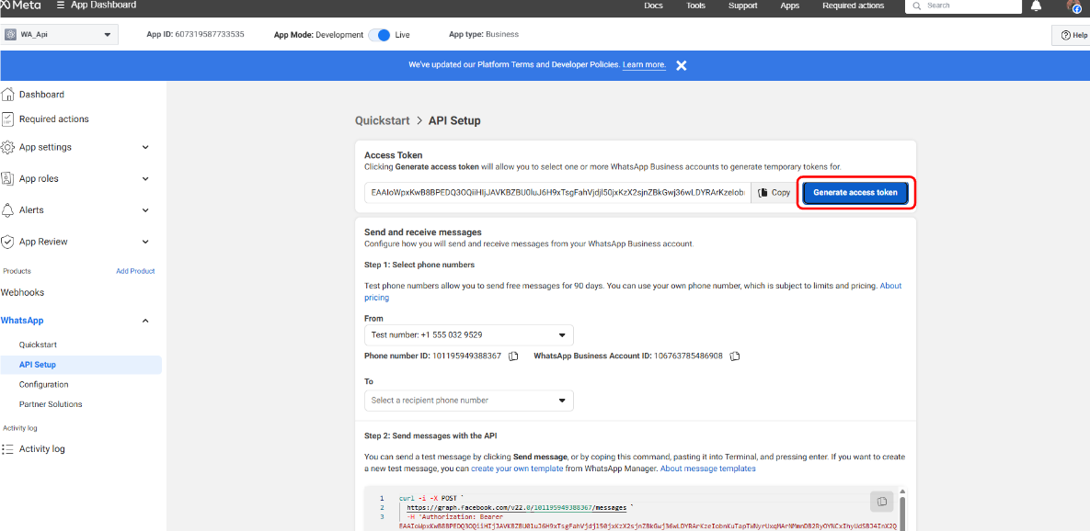Click the notifications bell icon

(1037, 6)
